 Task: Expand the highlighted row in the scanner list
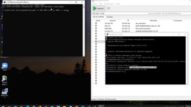pyautogui.click(x=93, y=42)
